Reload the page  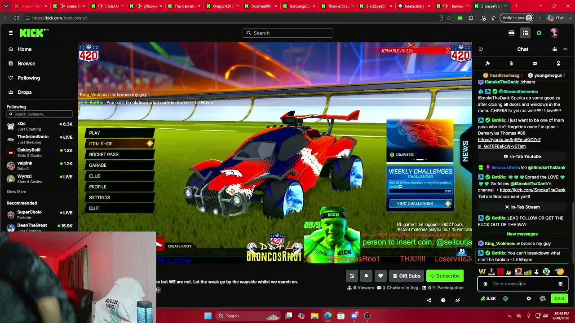pyautogui.click(x=17, y=18)
